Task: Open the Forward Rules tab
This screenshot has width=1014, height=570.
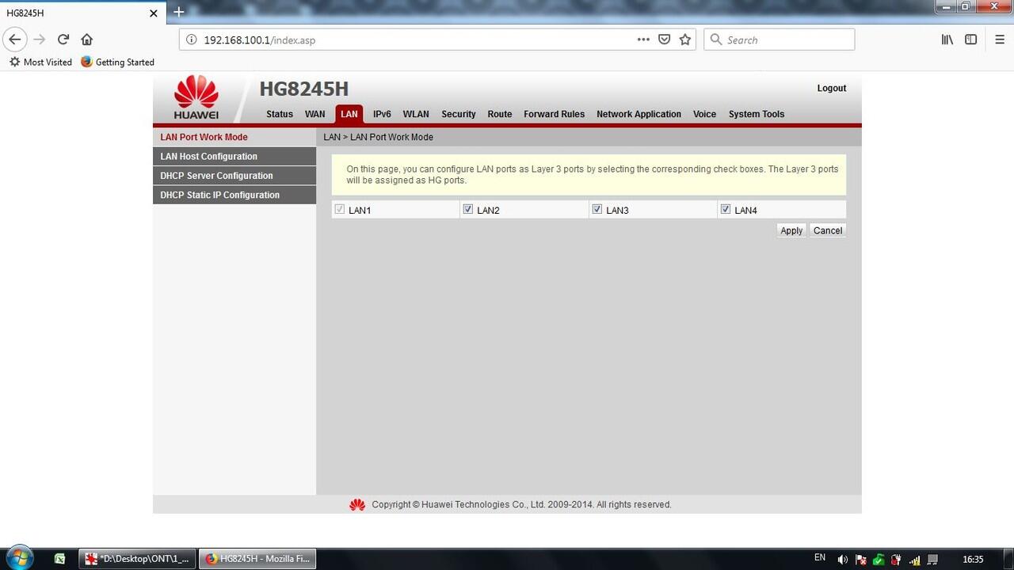Action: click(x=555, y=114)
